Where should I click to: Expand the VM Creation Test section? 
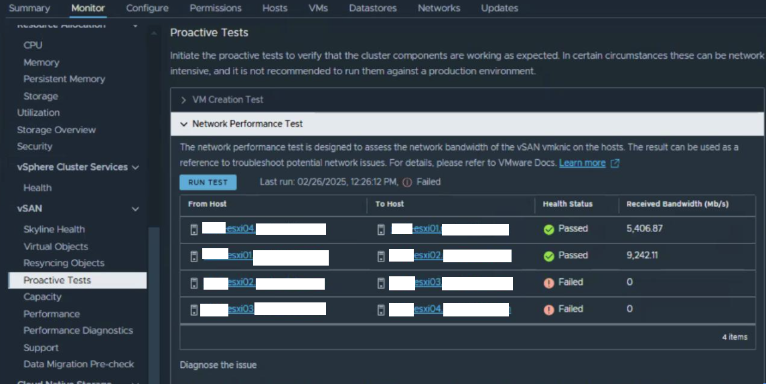click(183, 100)
